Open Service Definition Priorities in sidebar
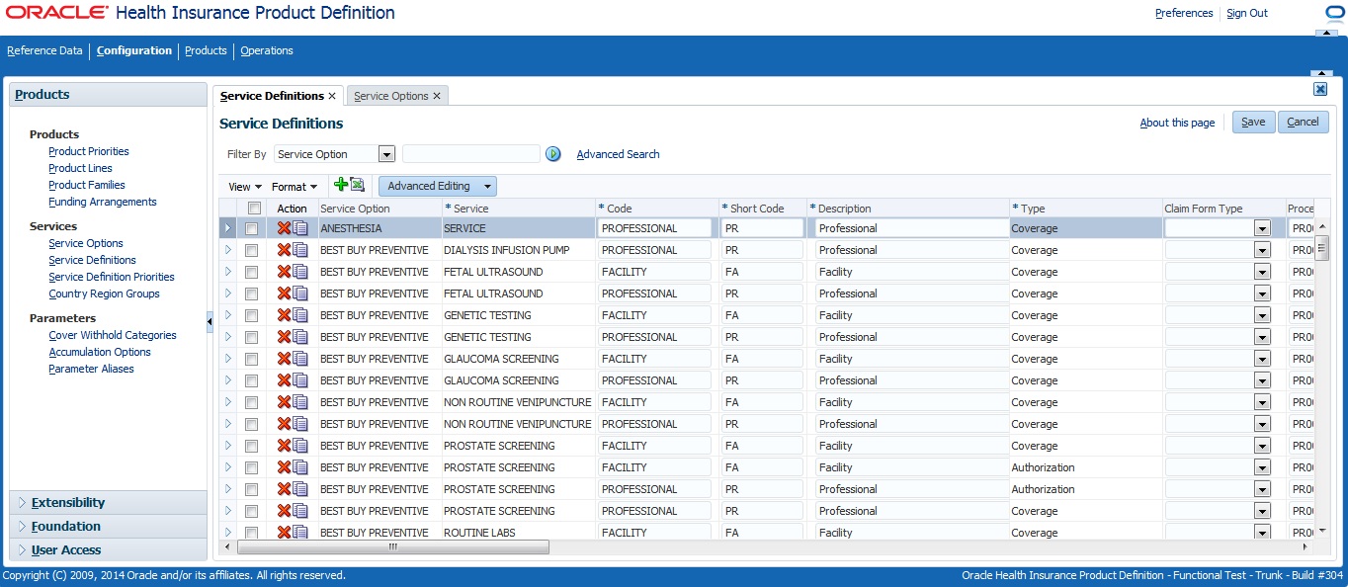 click(x=112, y=277)
